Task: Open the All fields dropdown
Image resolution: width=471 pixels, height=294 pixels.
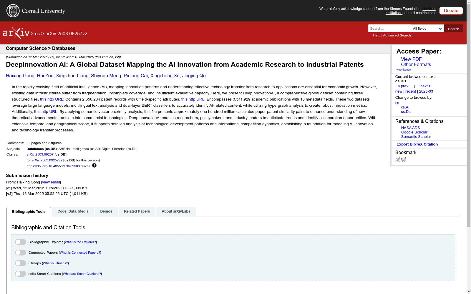Action: tap(427, 29)
